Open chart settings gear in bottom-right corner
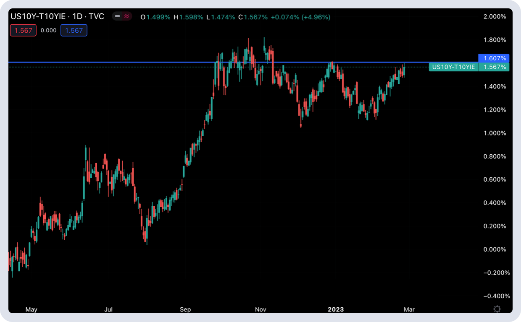The height and width of the screenshot is (322, 521). 497,309
